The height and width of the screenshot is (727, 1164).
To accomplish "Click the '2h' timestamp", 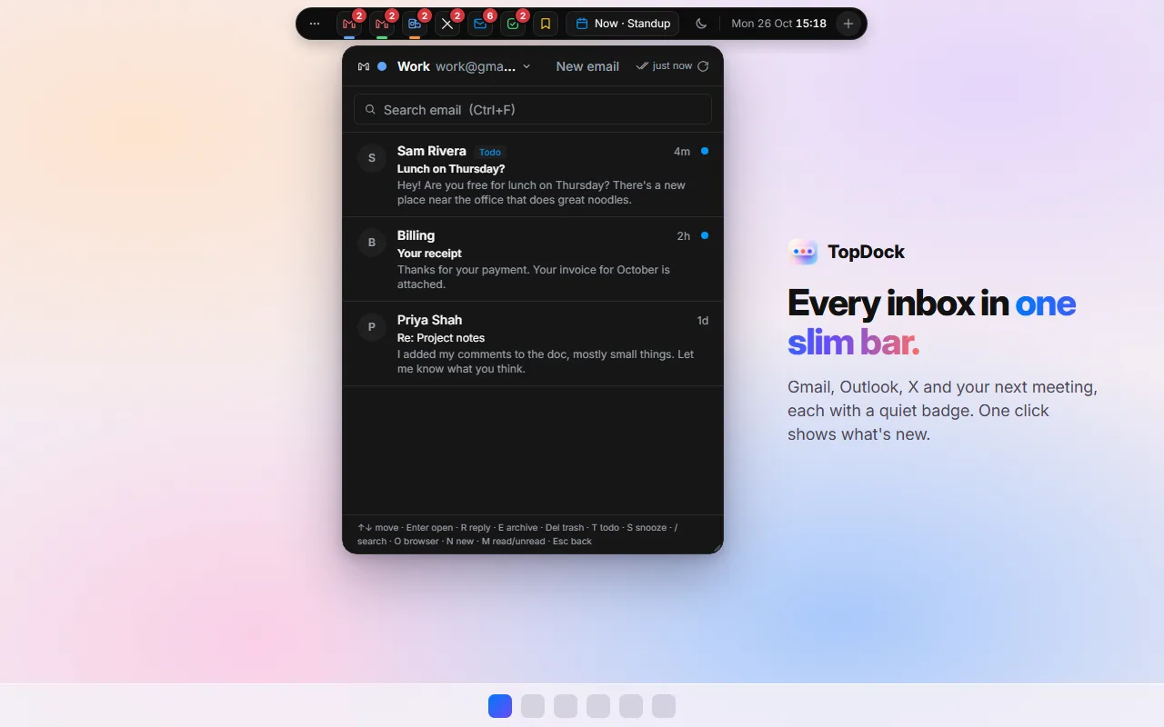I will click(684, 236).
